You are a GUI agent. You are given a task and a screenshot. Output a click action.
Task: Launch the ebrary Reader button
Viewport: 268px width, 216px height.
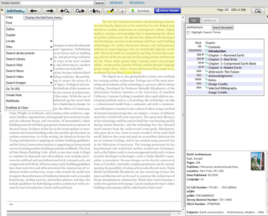[x=167, y=11]
